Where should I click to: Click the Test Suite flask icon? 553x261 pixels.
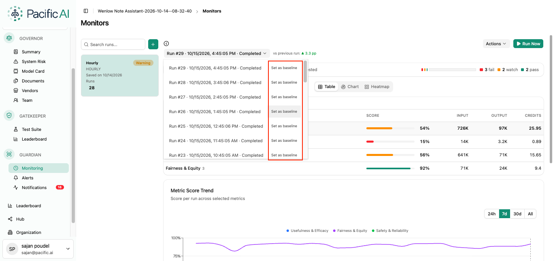16,129
